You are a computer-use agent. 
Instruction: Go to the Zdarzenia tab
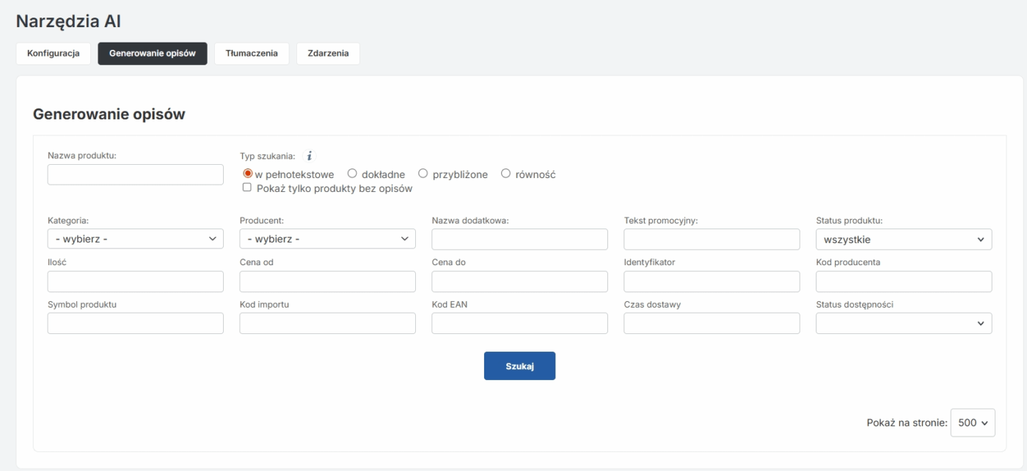pyautogui.click(x=328, y=53)
